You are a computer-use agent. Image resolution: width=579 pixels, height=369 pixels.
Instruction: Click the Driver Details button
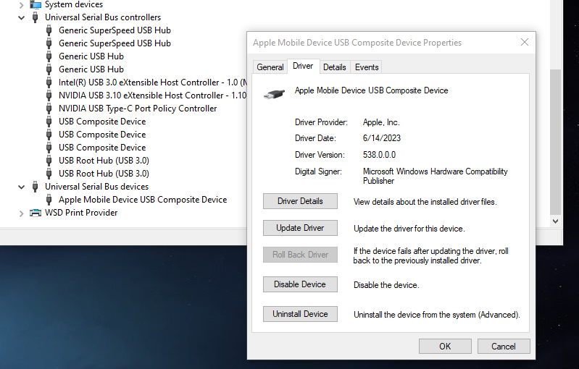(300, 201)
